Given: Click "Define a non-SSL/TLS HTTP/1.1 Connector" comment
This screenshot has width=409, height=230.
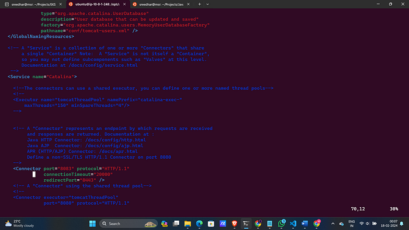Looking at the screenshot, I should [x=99, y=157].
